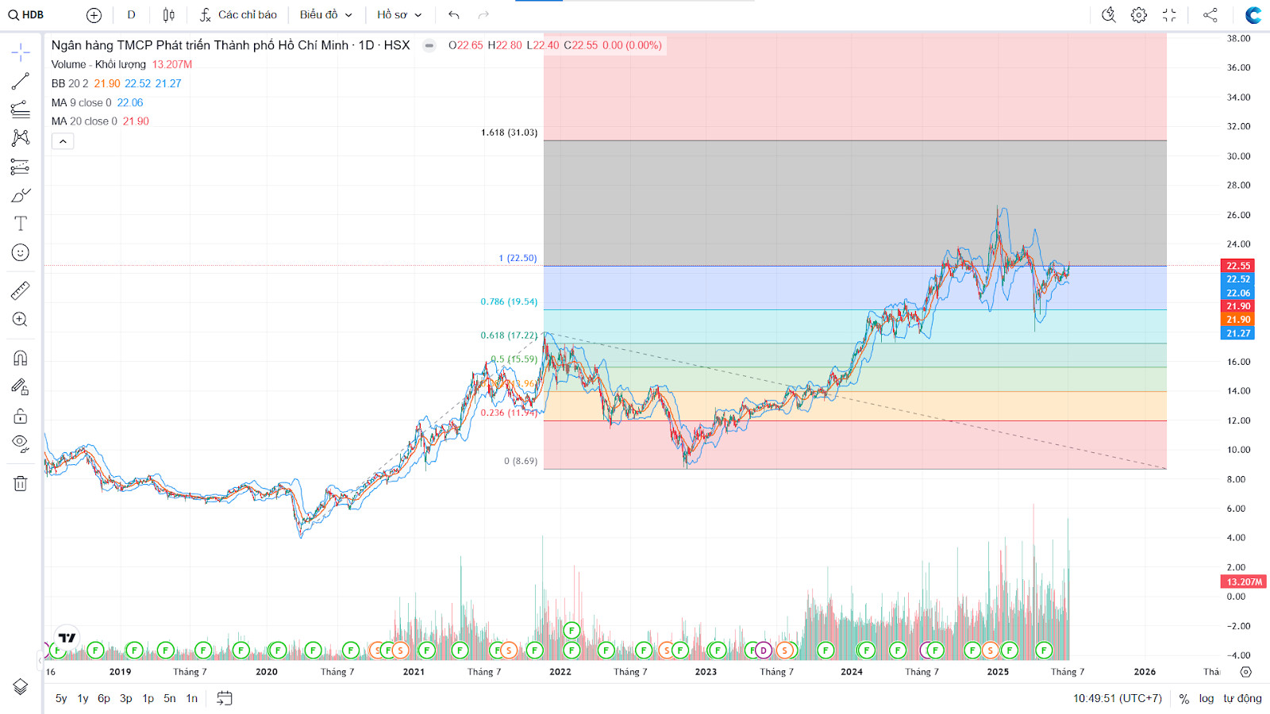Select the forecasting and measurement tool

point(21,167)
